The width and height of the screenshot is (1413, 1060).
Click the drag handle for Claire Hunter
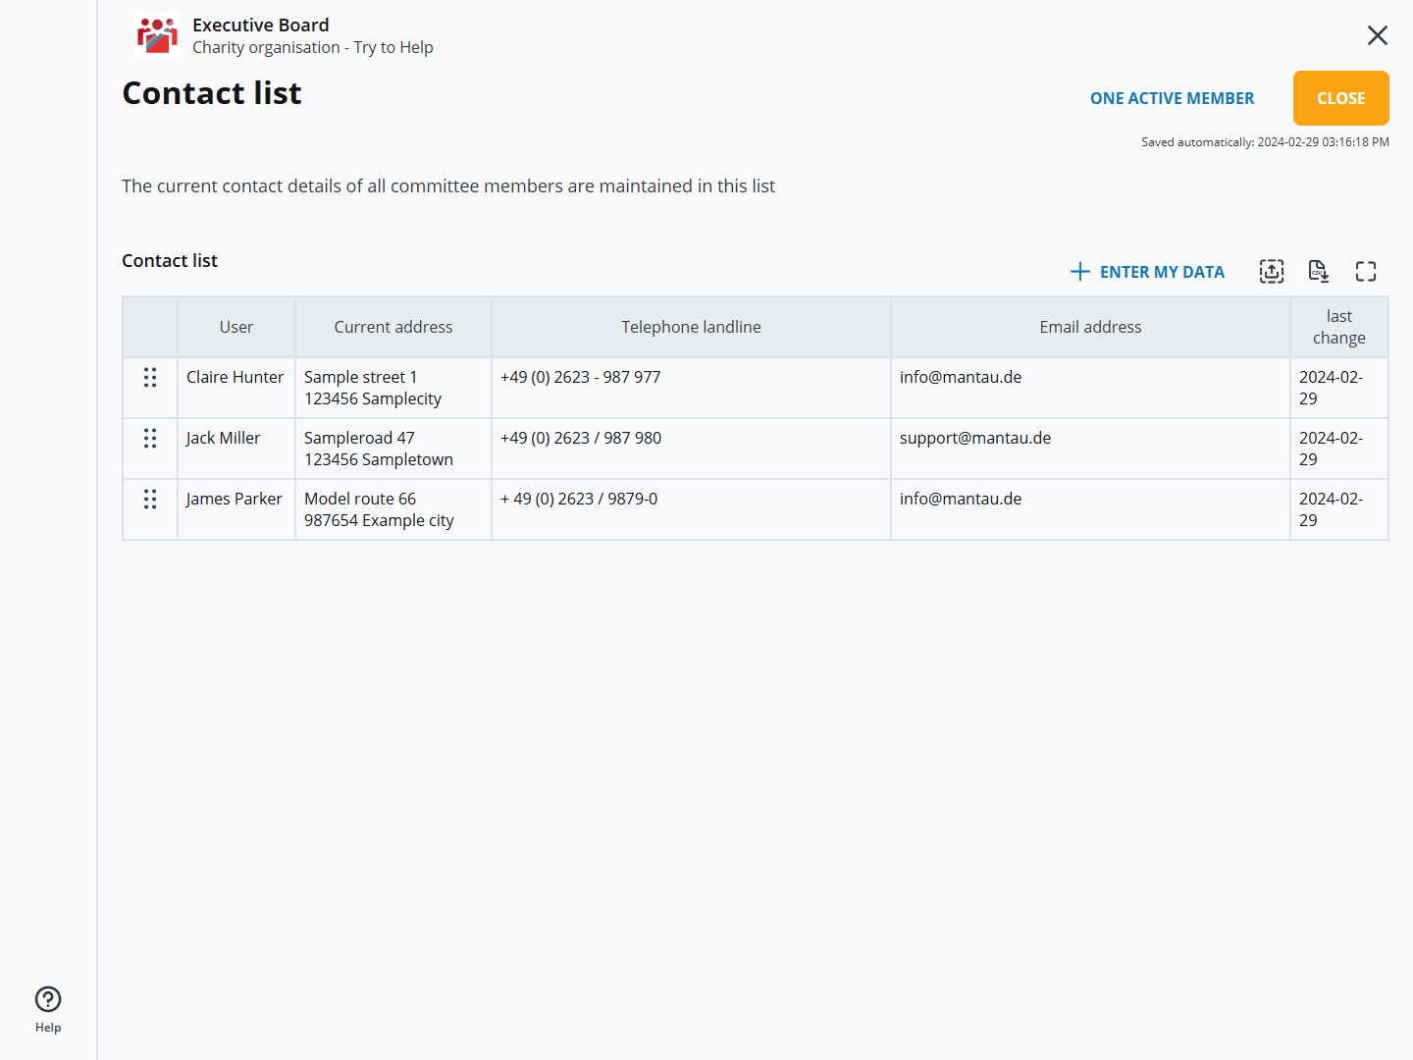click(x=150, y=378)
